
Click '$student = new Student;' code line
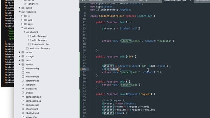coord(119,104)
